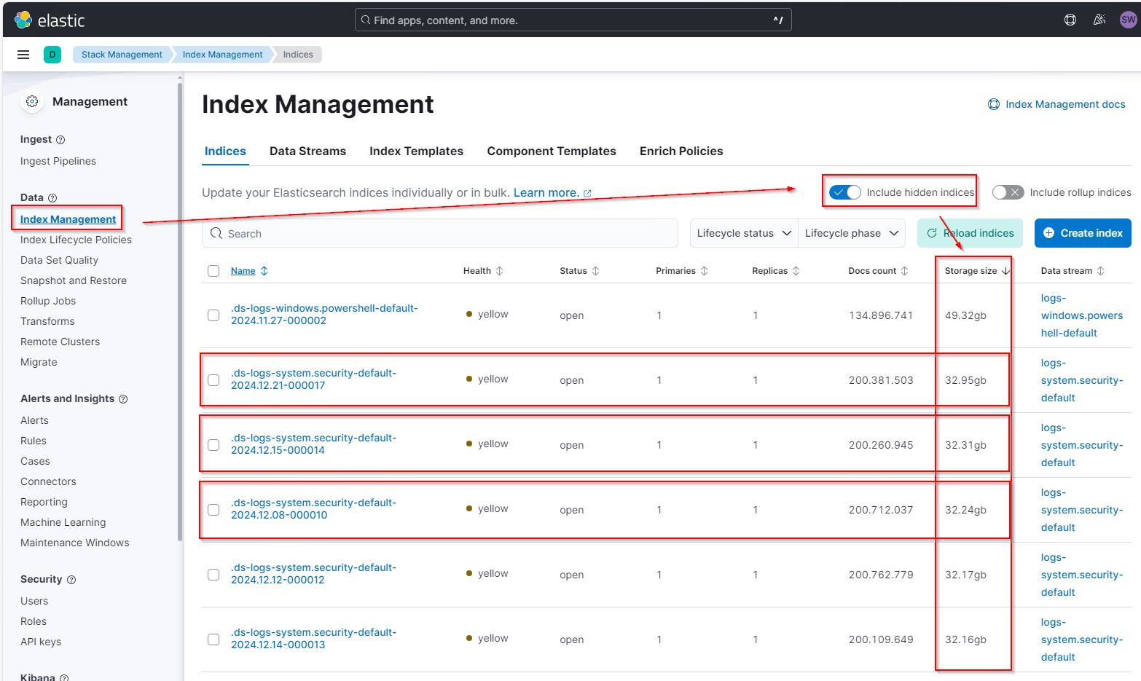Click the Index Management breadcrumb
The height and width of the screenshot is (681, 1141).
tap(222, 55)
